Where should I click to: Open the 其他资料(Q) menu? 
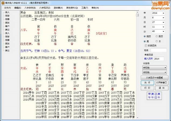pyautogui.click(x=72, y=8)
